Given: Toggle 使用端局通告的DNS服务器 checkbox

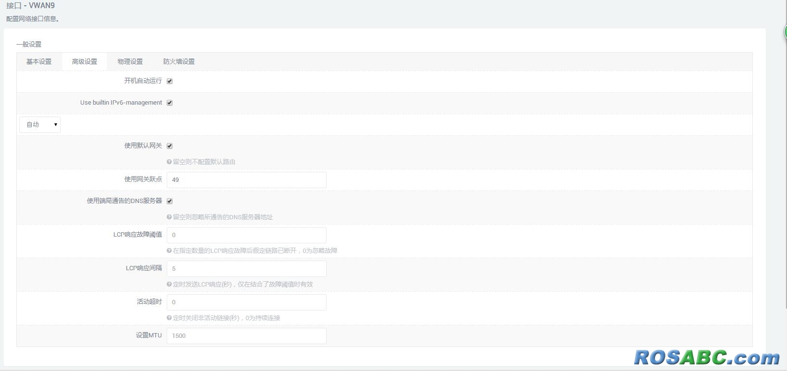Looking at the screenshot, I should click(170, 201).
